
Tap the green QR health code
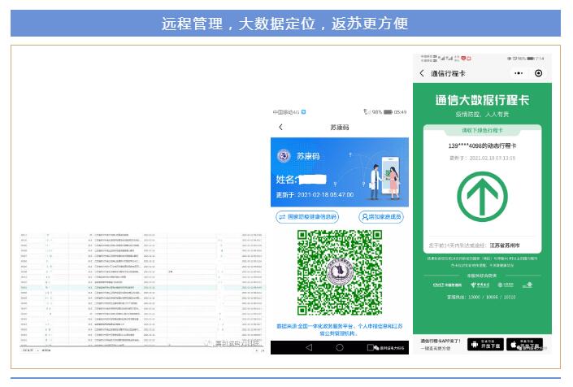tap(340, 272)
